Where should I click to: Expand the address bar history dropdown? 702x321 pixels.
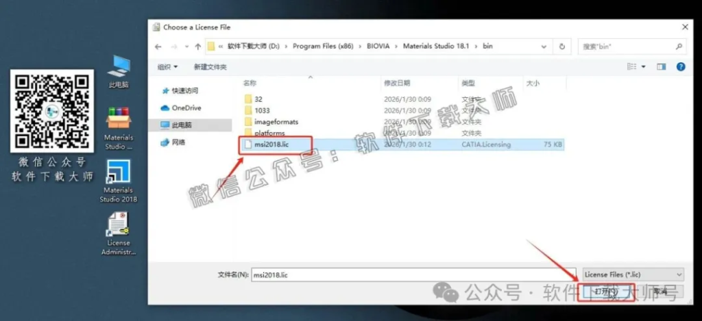(x=544, y=47)
